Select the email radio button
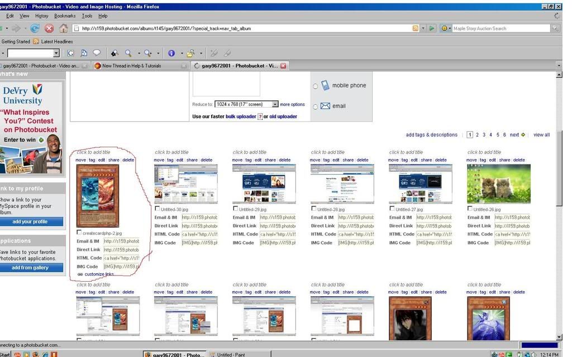The image size is (572, 357). [x=315, y=107]
